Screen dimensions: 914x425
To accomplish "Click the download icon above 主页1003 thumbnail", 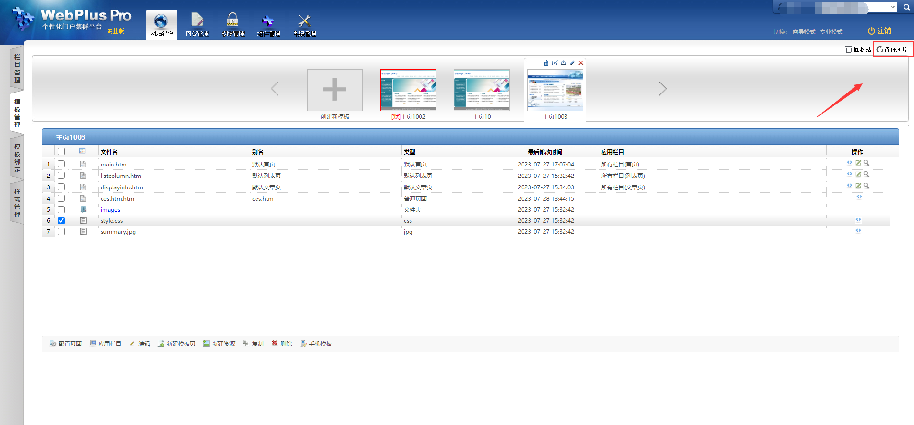I will pyautogui.click(x=564, y=63).
